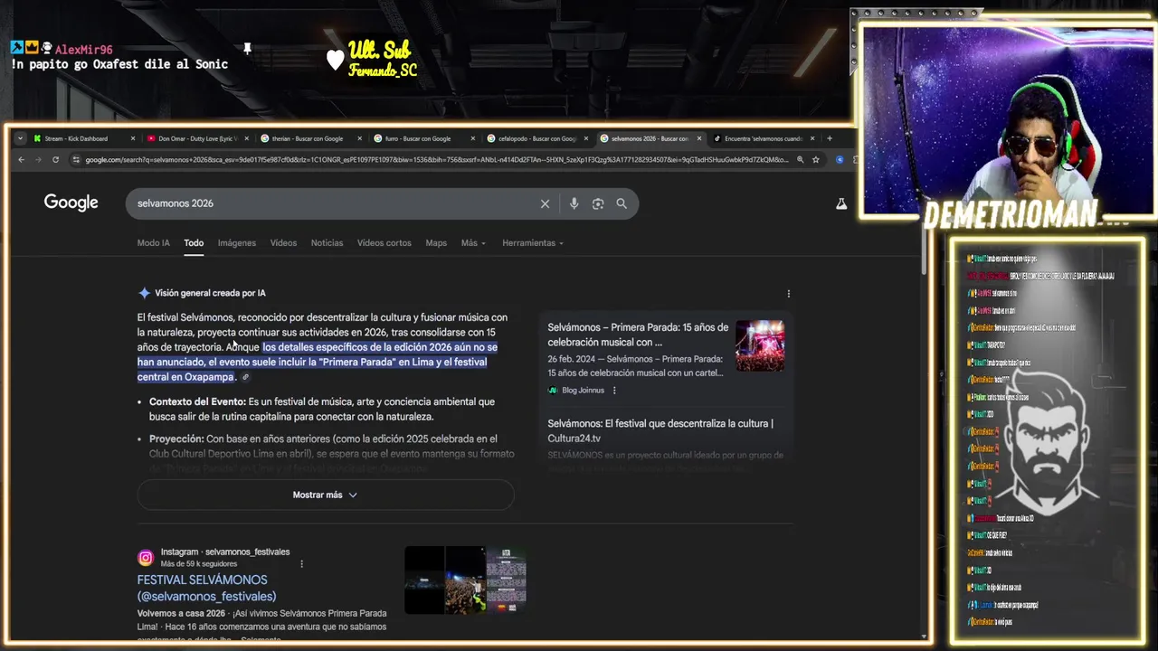Switch to cefalopodo - Buscar con Google tab
Image resolution: width=1158 pixels, height=651 pixels.
(536, 138)
